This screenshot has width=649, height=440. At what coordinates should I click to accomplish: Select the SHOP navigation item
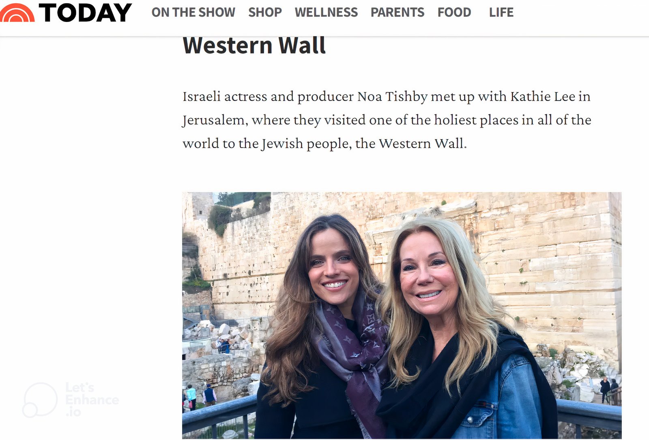(x=265, y=13)
